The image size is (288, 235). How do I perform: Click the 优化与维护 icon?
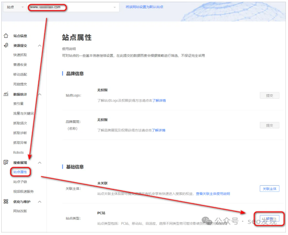pos(6,202)
